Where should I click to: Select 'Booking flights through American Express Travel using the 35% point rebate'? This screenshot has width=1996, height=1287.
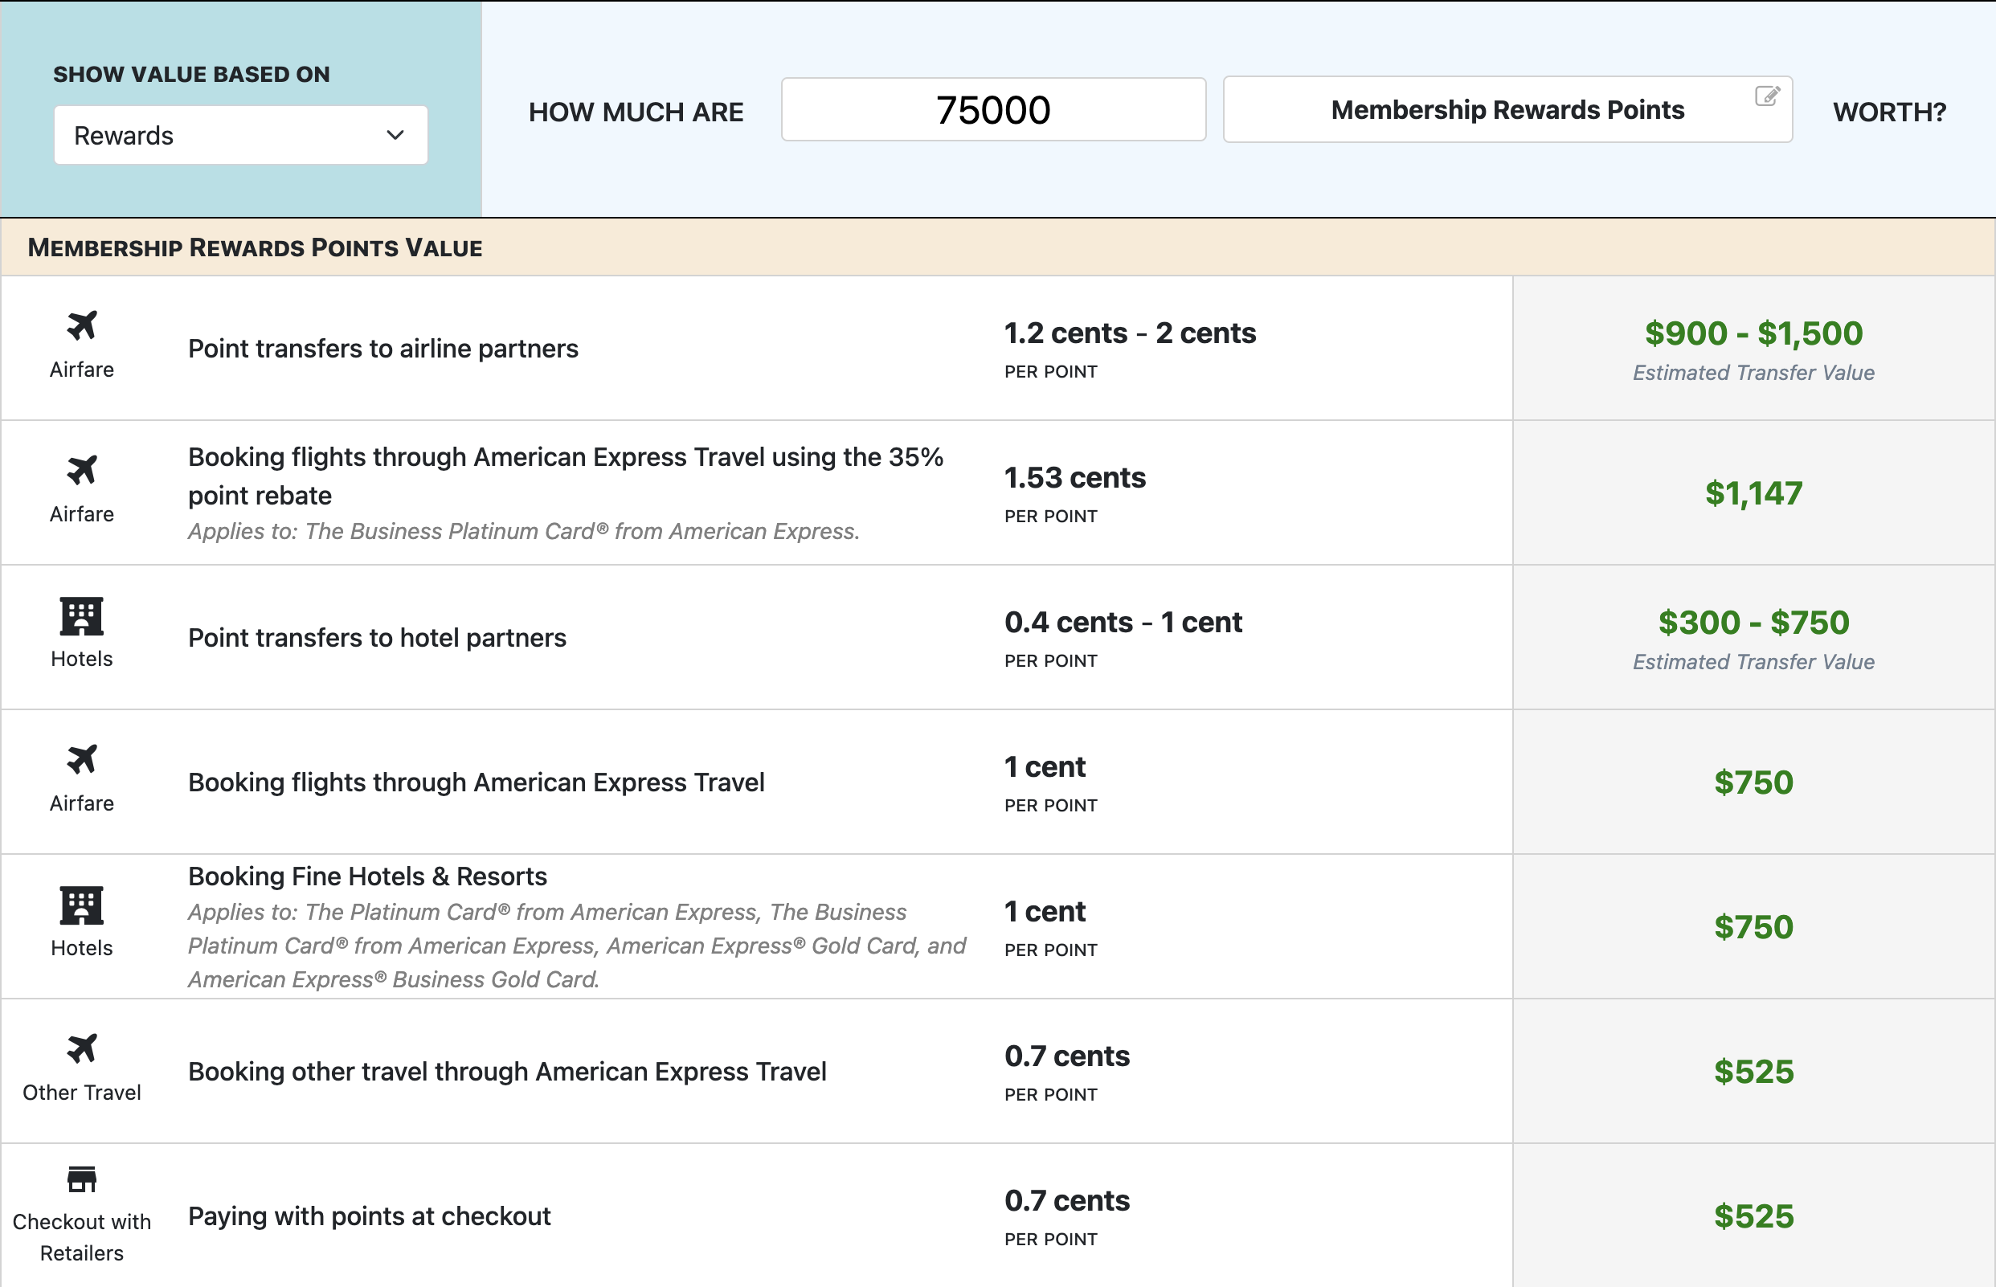[566, 476]
